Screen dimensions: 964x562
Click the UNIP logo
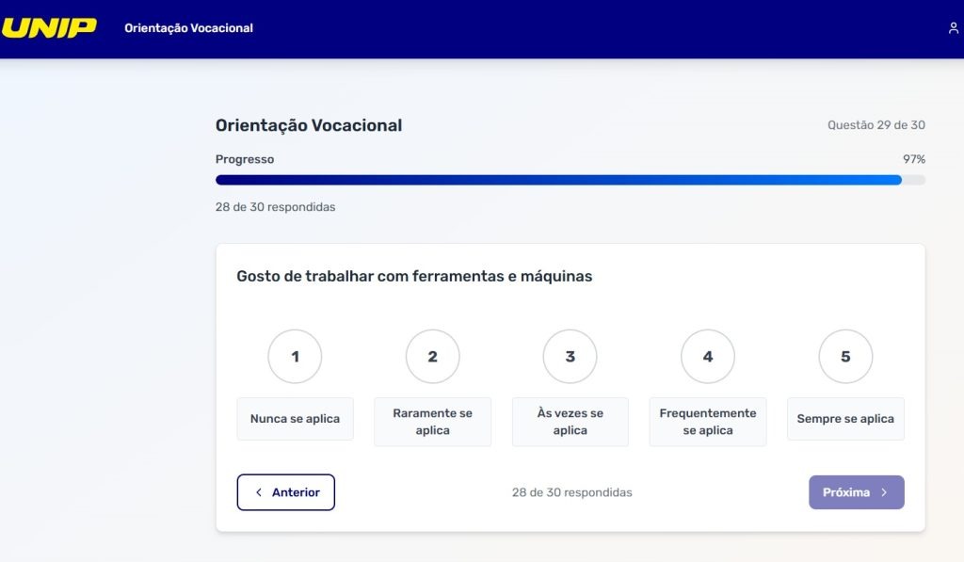pos(49,27)
